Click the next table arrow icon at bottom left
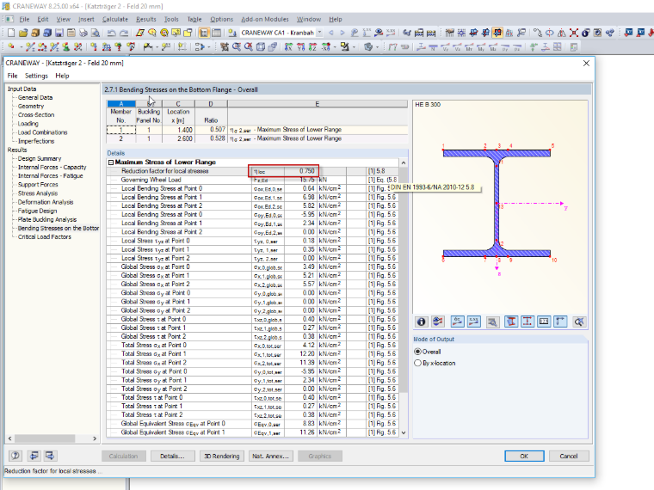This screenshot has width=654, height=490. [50, 456]
